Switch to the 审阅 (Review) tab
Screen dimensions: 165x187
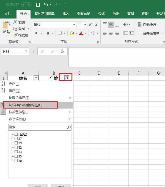[131, 14]
